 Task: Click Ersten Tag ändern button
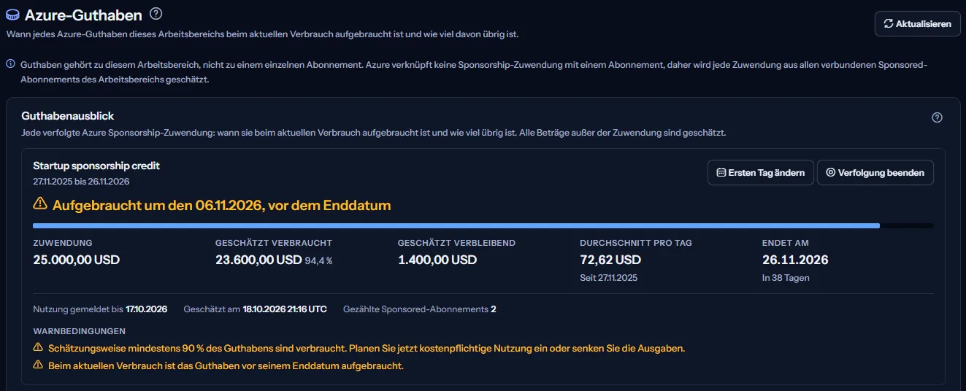pos(761,173)
